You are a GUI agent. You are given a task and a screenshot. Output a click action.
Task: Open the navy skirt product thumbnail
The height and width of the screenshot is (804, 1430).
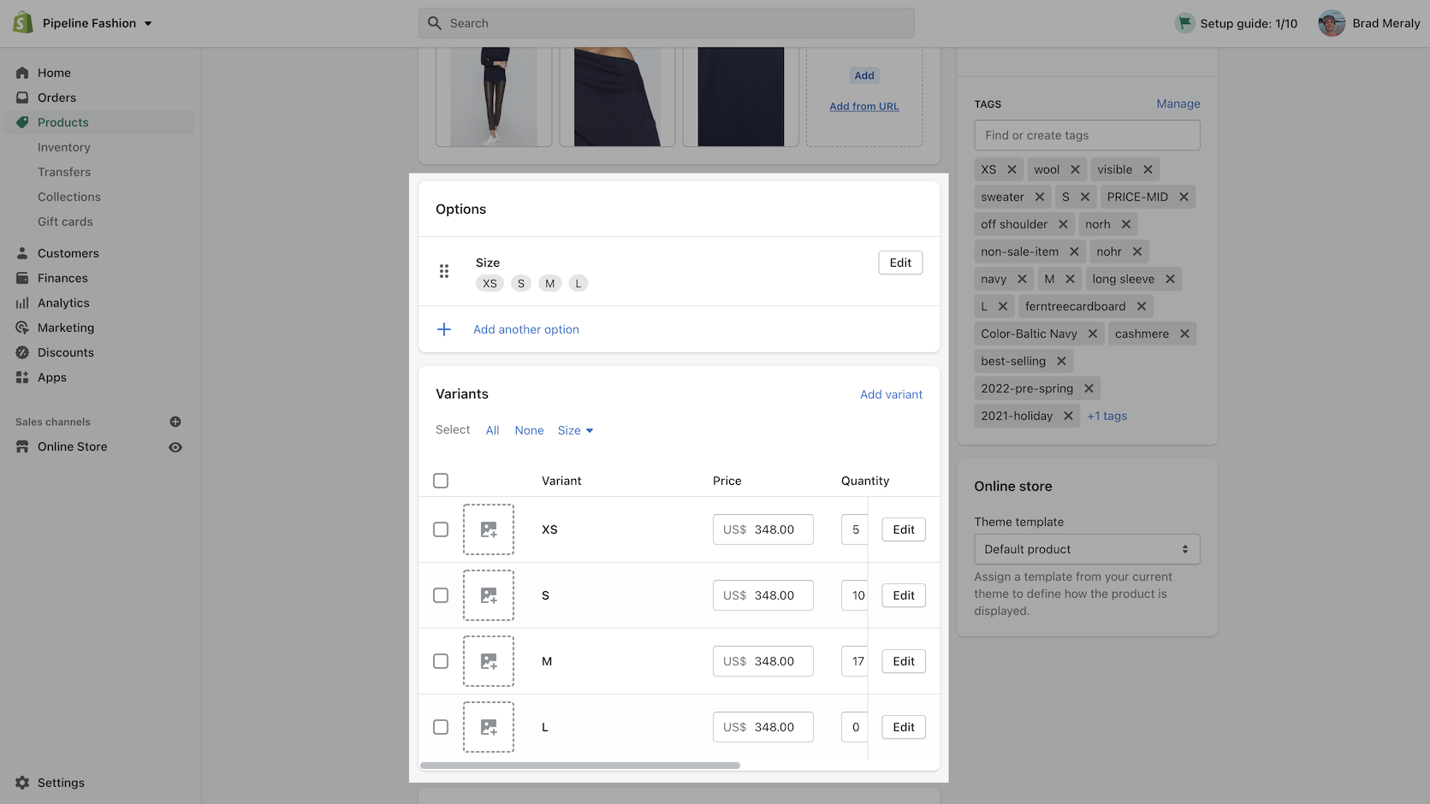617,97
